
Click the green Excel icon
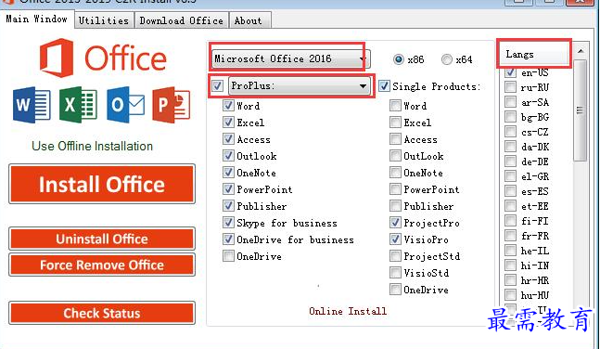[x=78, y=105]
